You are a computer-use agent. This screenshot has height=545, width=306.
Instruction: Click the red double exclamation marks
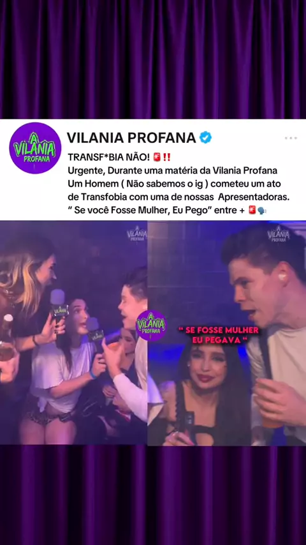click(x=167, y=158)
